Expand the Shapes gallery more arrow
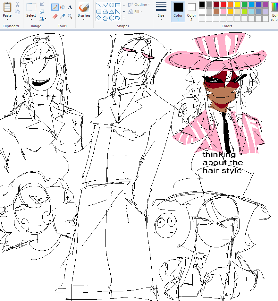 tap(124, 18)
